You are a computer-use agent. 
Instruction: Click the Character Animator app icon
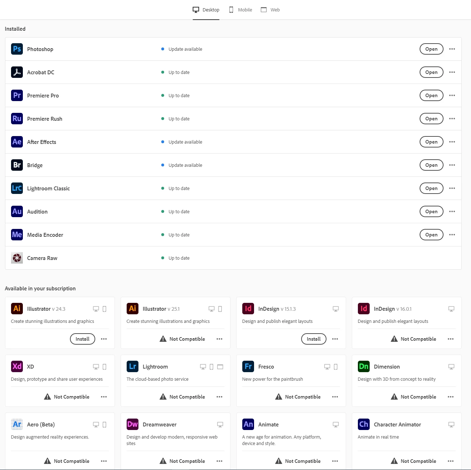tap(364, 424)
